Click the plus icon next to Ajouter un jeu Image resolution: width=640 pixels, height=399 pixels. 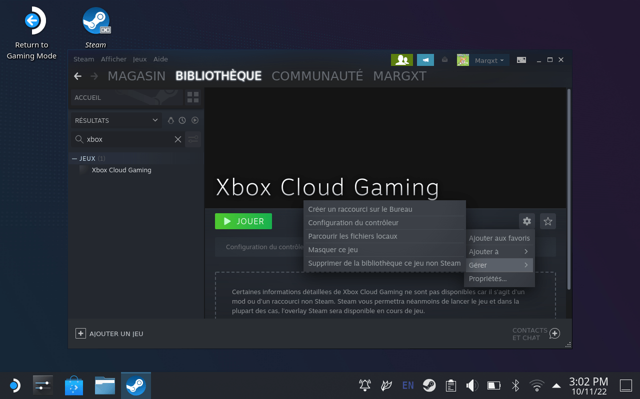click(x=80, y=333)
